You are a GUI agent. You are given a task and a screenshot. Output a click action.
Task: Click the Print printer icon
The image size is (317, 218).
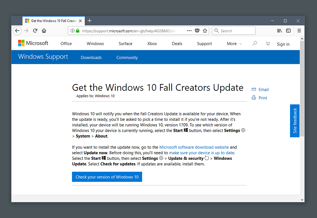click(x=254, y=98)
